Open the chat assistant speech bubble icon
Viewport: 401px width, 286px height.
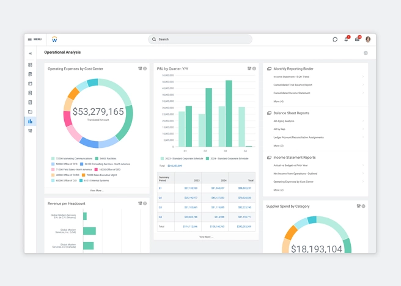[x=335, y=39]
